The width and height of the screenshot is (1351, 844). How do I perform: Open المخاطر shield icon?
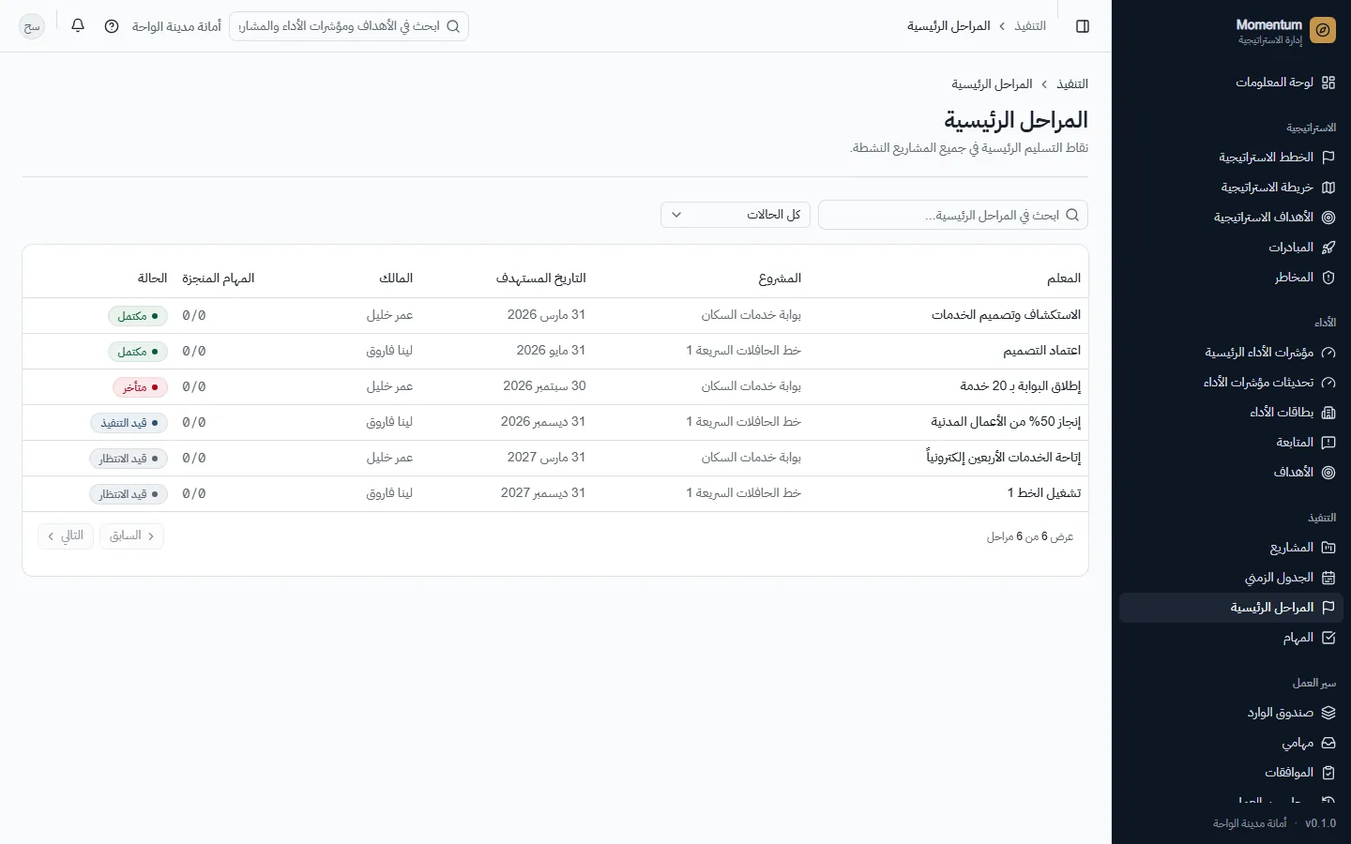tap(1328, 278)
